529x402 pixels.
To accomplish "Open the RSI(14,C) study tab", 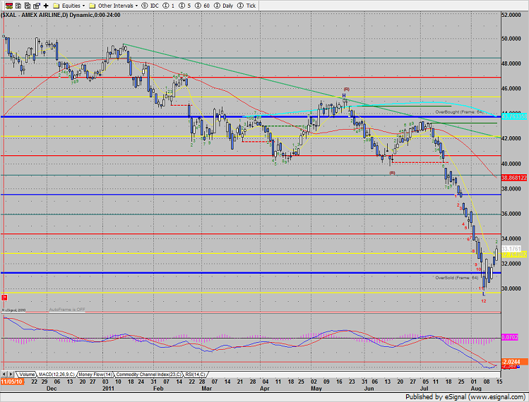I will [195, 374].
